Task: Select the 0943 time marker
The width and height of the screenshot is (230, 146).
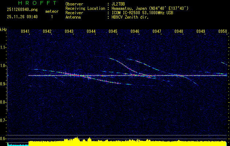Action: tap(69, 32)
